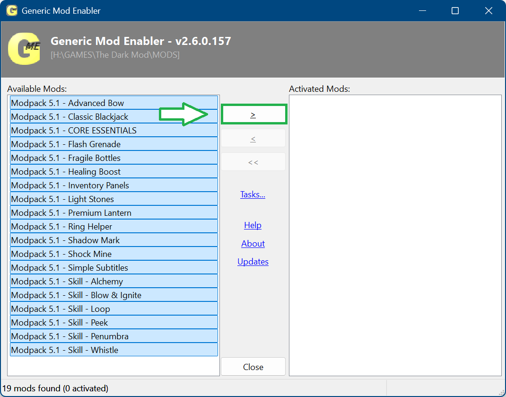Select Modpack 5.1 - Skill - Peek
The height and width of the screenshot is (397, 506).
click(x=114, y=322)
